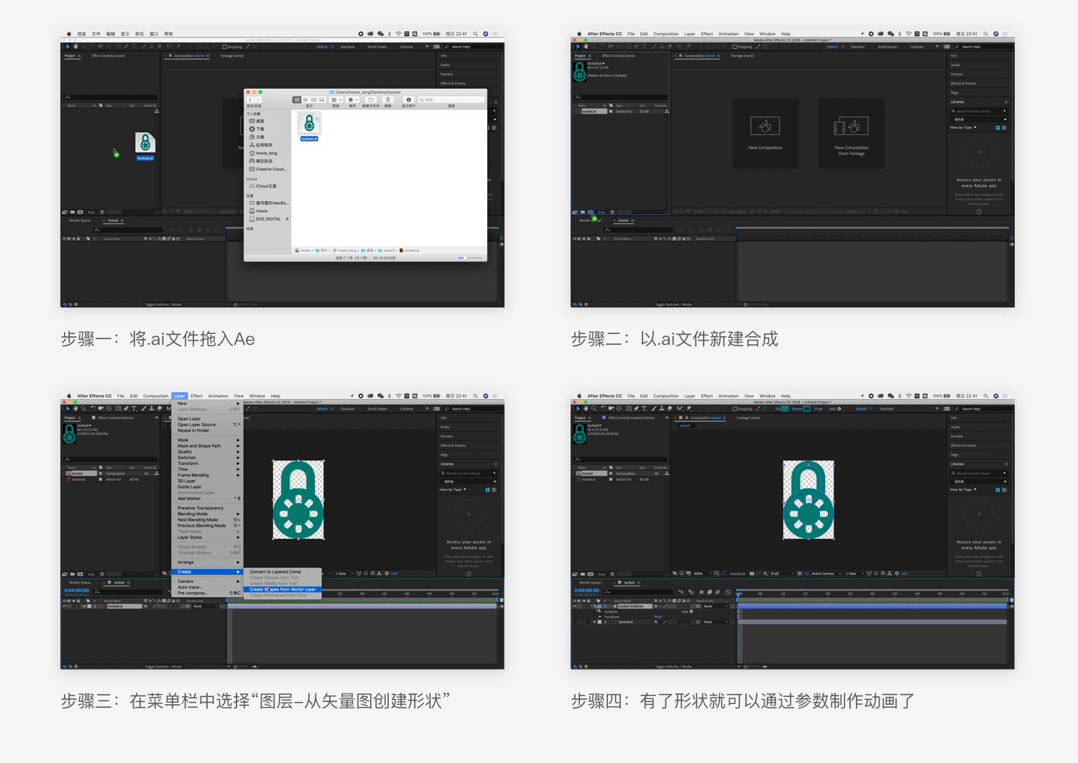The width and height of the screenshot is (1078, 763).
Task: Open the 前往 menu in step one menu bar
Action: point(139,34)
